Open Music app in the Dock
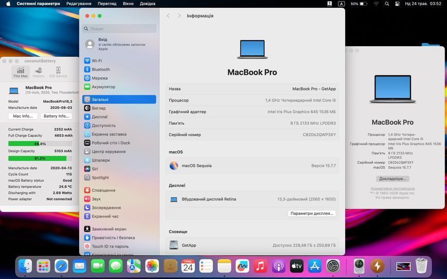This screenshot has height=279, width=447. (x=260, y=266)
